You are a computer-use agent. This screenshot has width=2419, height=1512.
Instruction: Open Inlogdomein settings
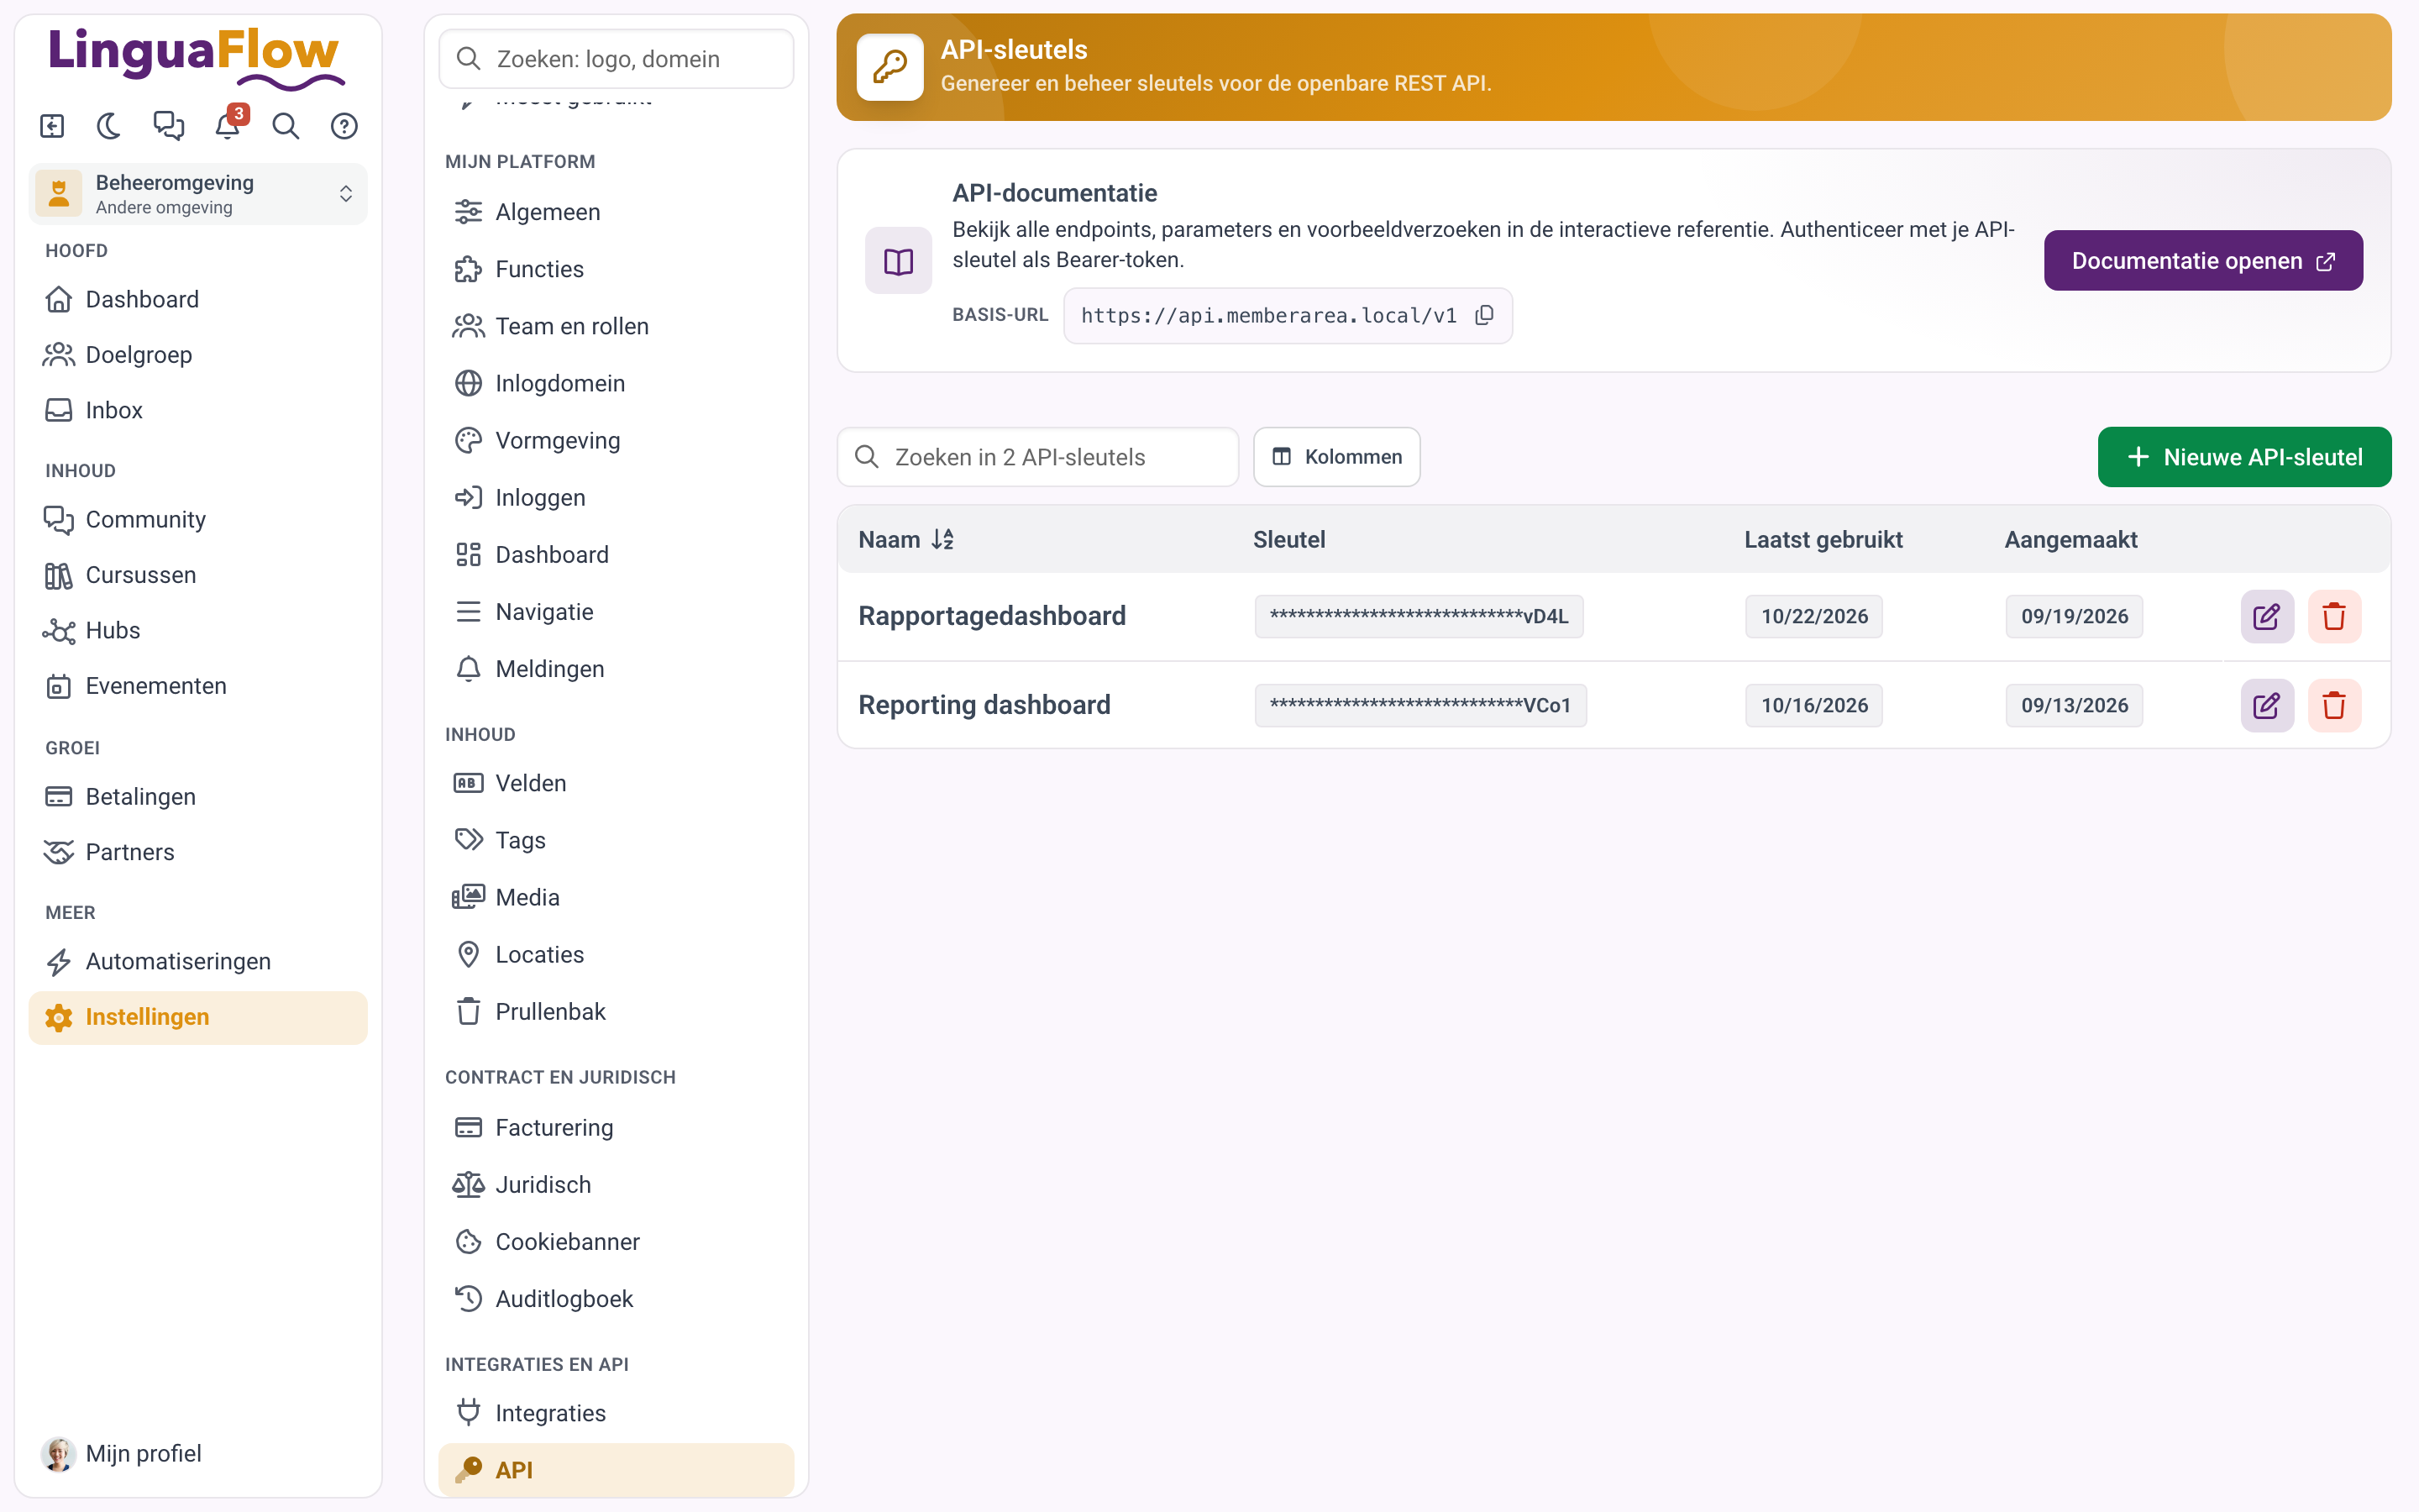click(x=616, y=383)
